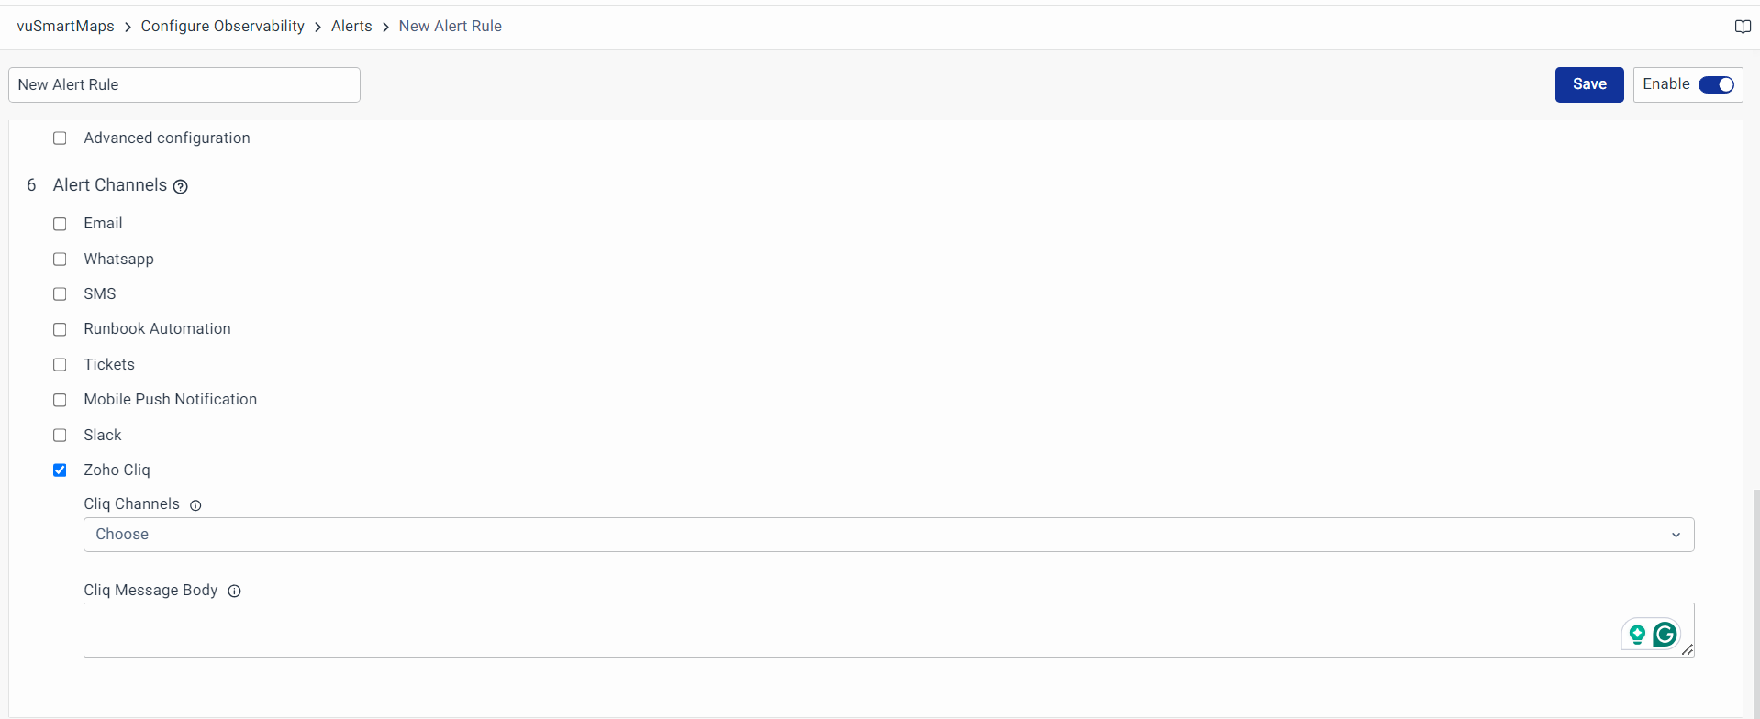Click the Cliq Message Body info icon

click(x=234, y=592)
